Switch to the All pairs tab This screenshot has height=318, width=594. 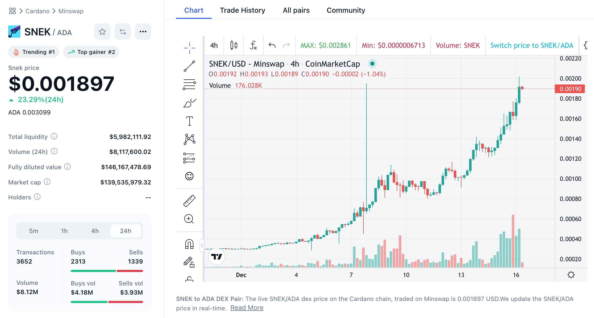coord(296,10)
